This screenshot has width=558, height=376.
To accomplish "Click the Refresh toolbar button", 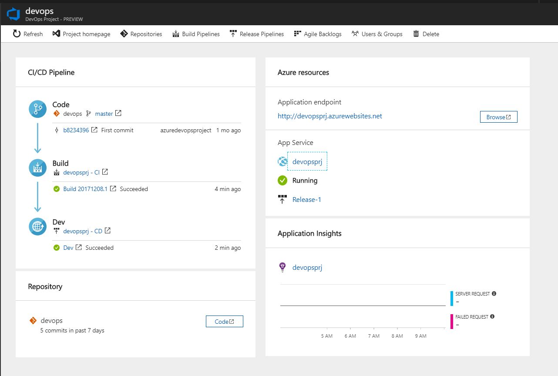I will pos(28,34).
